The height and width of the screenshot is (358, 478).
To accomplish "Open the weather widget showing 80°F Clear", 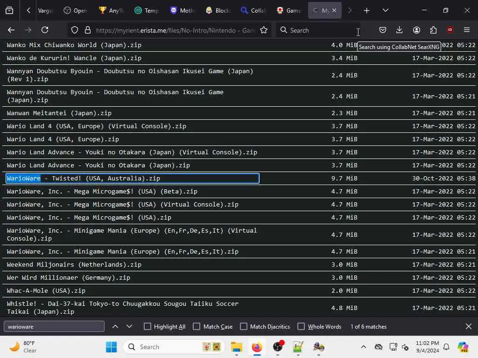I will click(23, 347).
